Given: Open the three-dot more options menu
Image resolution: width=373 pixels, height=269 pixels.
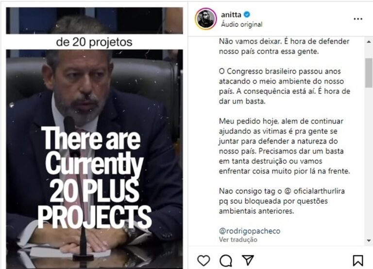Looking at the screenshot, I should coord(358,19).
